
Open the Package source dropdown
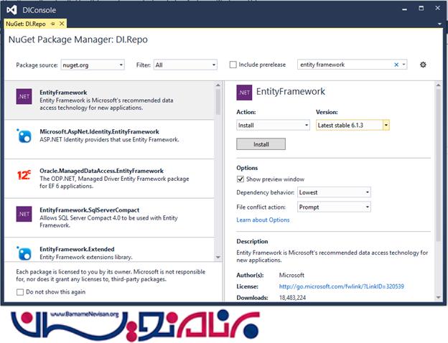point(92,65)
